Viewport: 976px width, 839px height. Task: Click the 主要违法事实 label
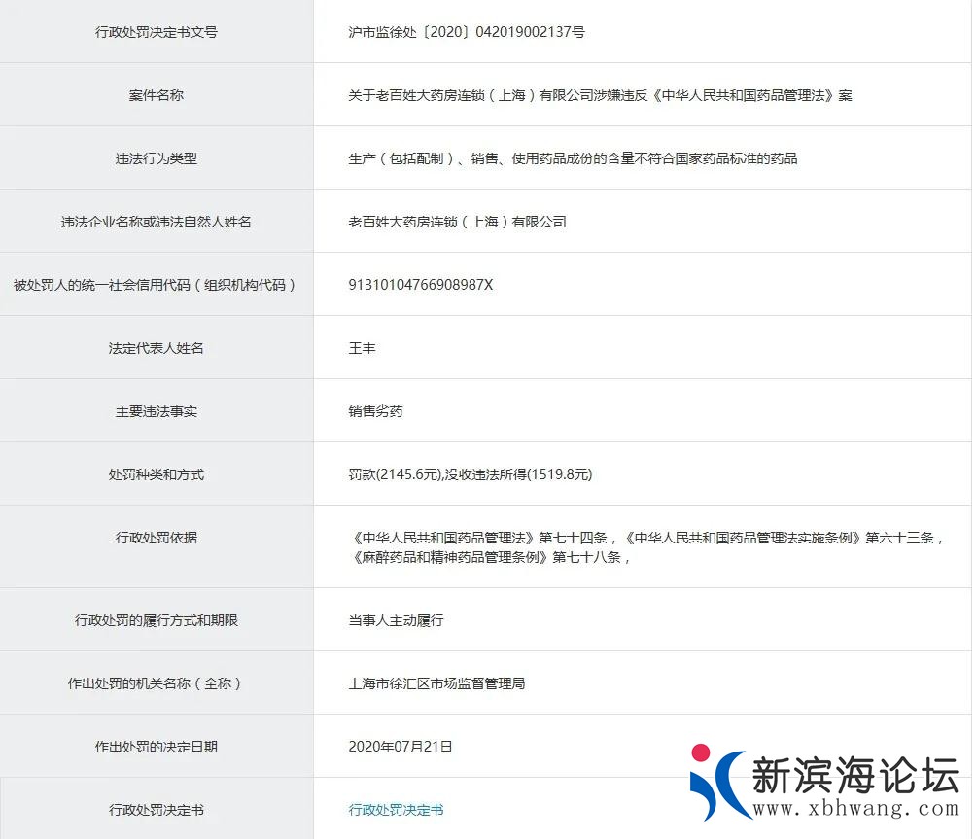[x=157, y=411]
